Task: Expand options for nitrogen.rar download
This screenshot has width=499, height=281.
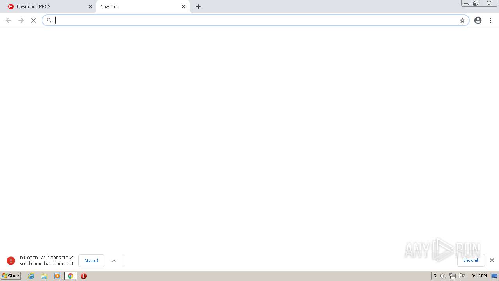Action: [114, 261]
